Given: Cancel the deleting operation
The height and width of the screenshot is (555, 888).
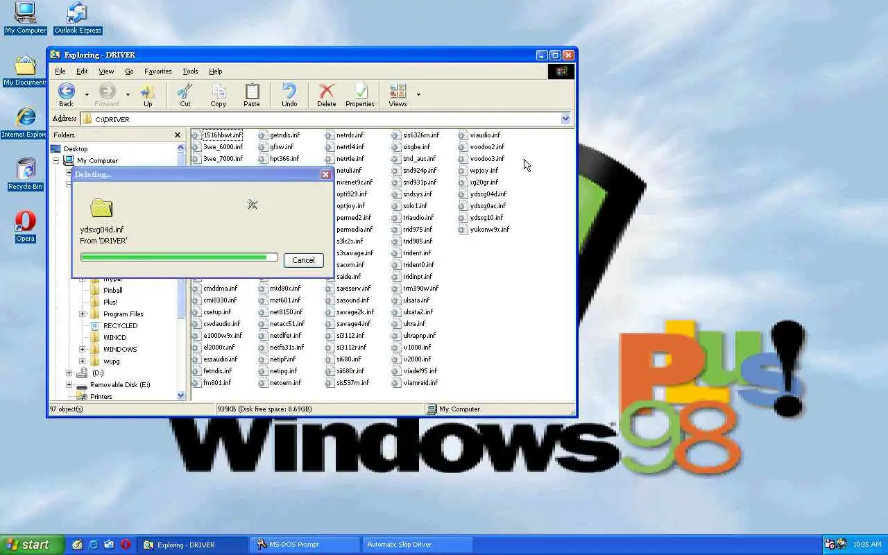Looking at the screenshot, I should pos(303,260).
